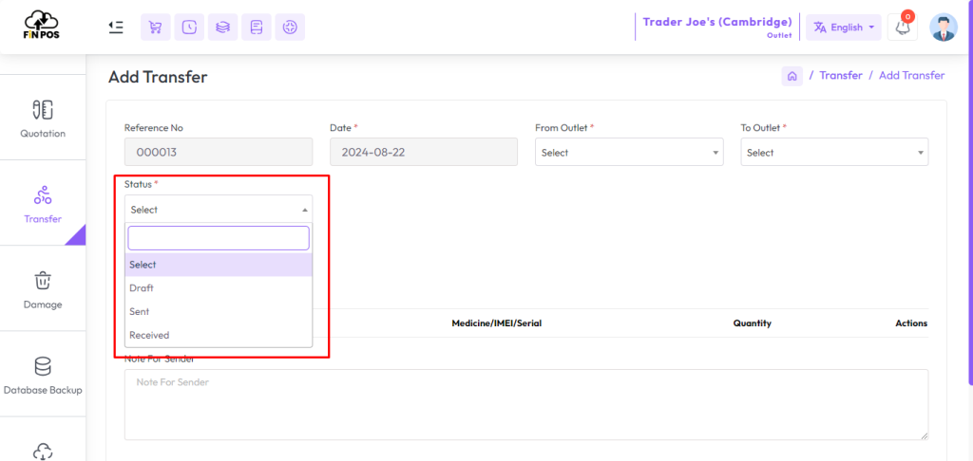Choose the Draft status option
The width and height of the screenshot is (973, 461).
[219, 288]
